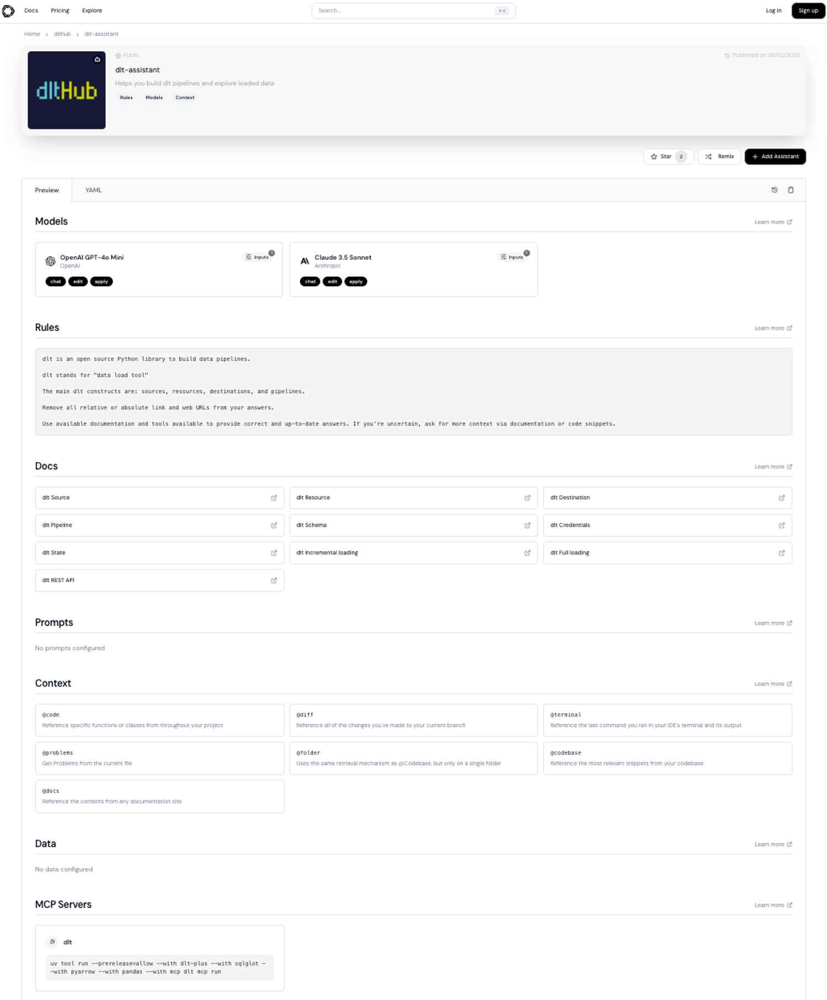Click the @code context card
The width and height of the screenshot is (827, 1000).
click(160, 720)
